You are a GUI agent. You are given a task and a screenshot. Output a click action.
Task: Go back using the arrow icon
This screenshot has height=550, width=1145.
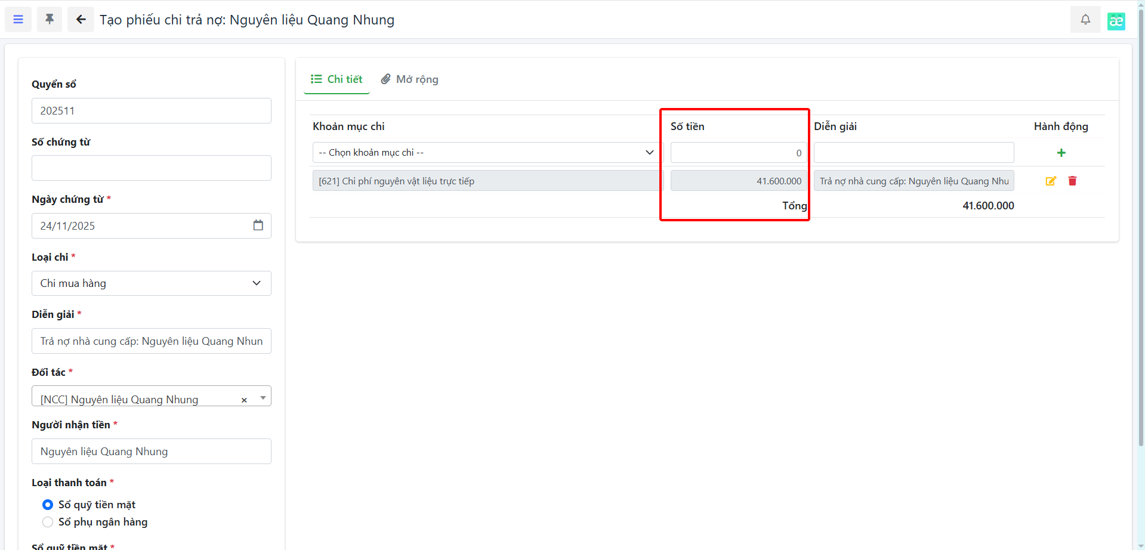[81, 20]
